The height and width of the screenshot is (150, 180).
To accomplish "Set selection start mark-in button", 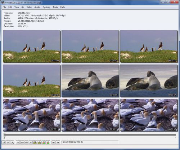I will (54, 142).
